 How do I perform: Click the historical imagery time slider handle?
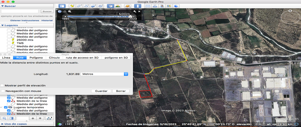click(x=130, y=17)
